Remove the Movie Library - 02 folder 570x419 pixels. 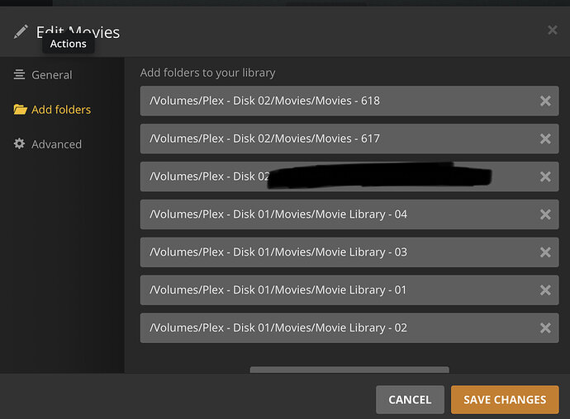click(545, 328)
